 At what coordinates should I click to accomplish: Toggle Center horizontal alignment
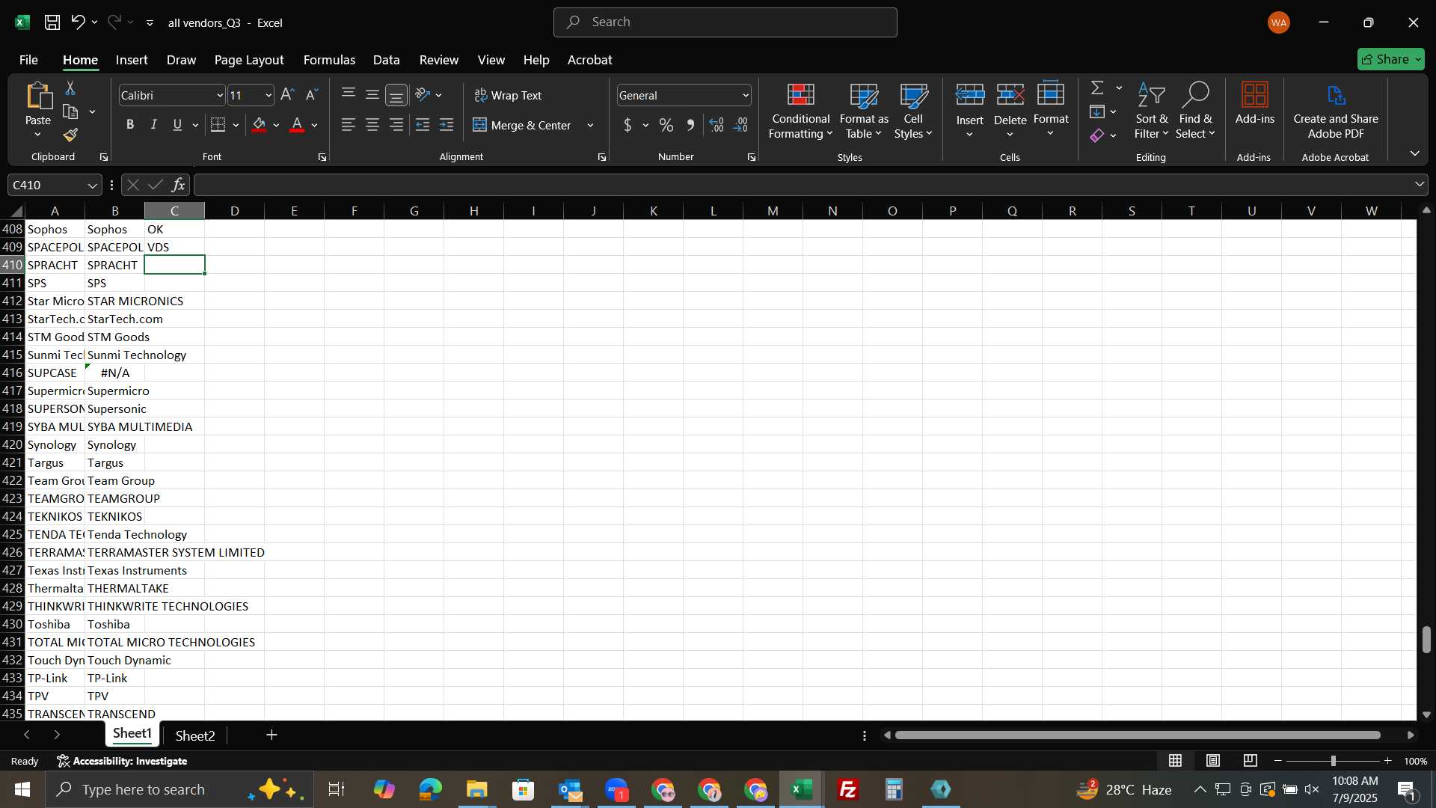(x=372, y=125)
